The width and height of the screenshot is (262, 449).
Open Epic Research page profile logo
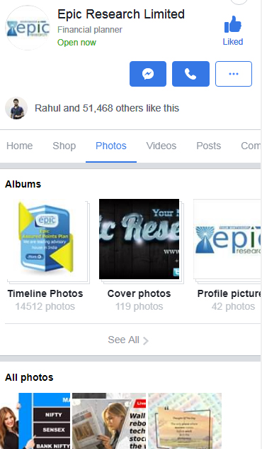click(x=28, y=28)
